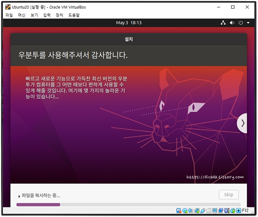The width and height of the screenshot is (258, 217).
Task: Go to the next installer slide
Action: [x=243, y=123]
